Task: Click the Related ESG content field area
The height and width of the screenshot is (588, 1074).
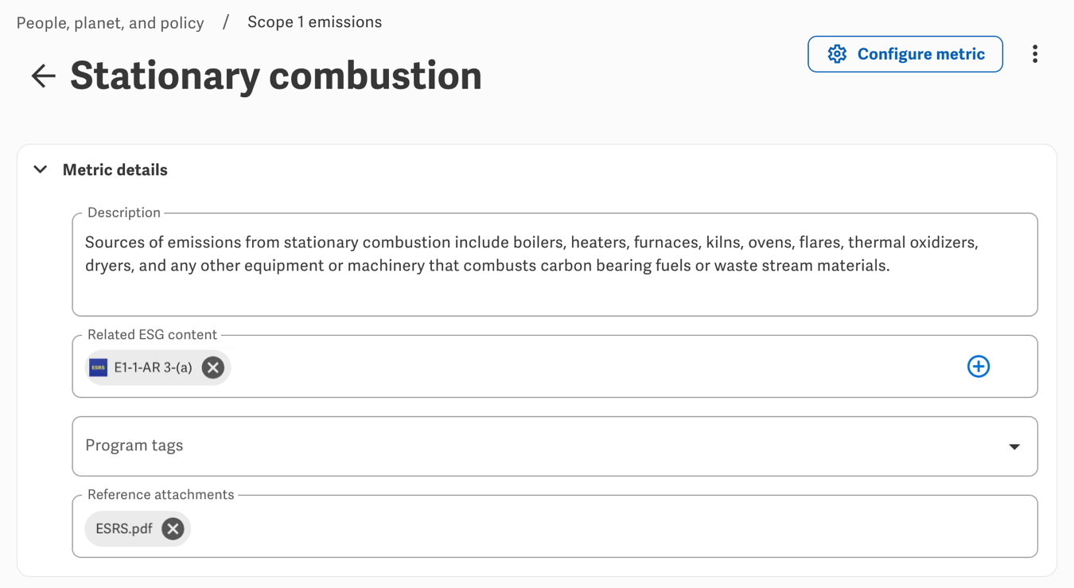Action: 589,367
